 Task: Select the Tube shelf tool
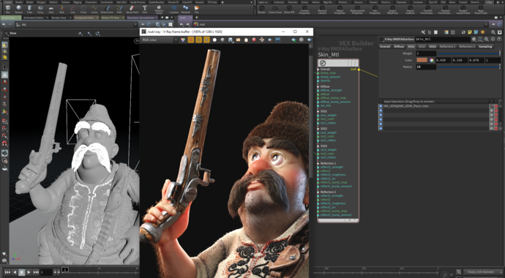[x=29, y=9]
